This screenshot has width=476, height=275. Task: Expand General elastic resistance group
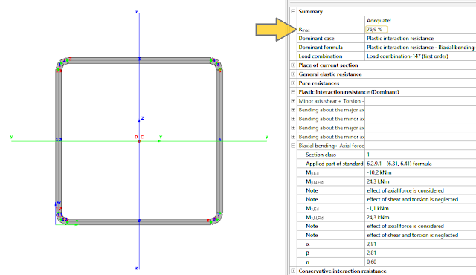293,74
